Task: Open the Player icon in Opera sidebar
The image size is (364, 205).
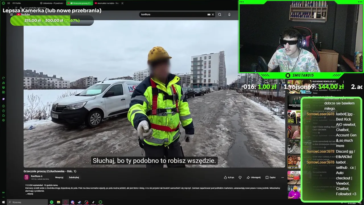Action: point(3,106)
